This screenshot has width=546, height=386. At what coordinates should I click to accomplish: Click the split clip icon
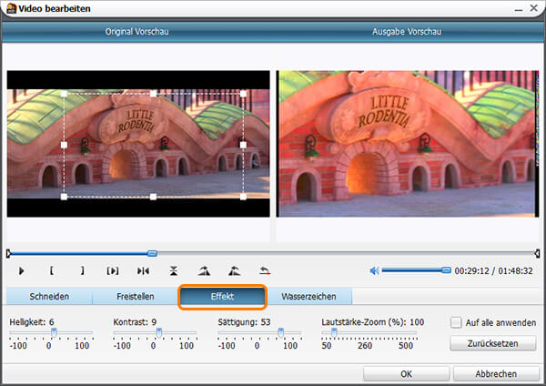point(143,270)
